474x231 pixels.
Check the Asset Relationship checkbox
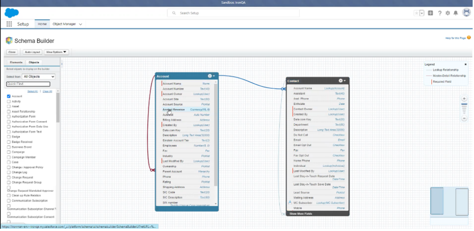point(9,112)
